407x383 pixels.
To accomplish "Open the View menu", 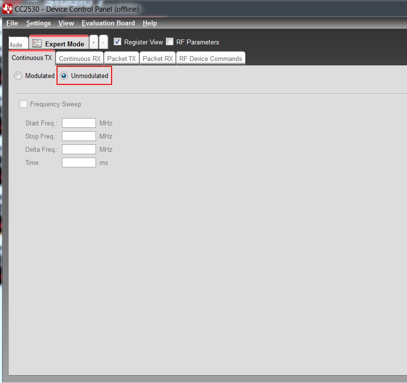I will pyautogui.click(x=66, y=23).
